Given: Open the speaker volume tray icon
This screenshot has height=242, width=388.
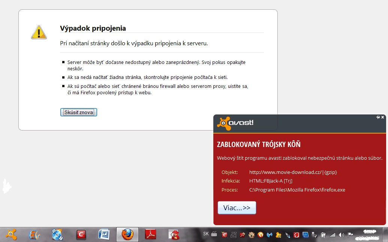Looking at the screenshot, I should (342, 235).
